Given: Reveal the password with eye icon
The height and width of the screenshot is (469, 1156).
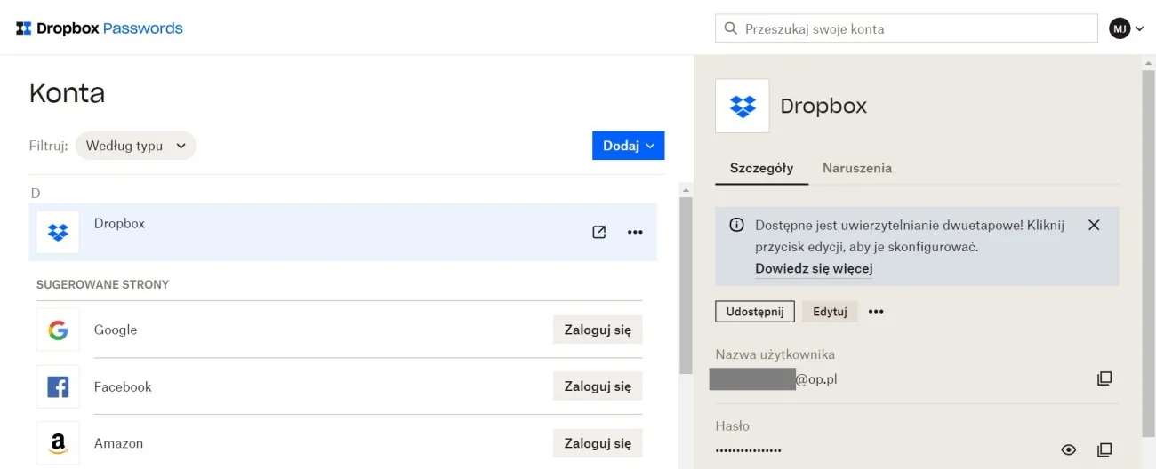Looking at the screenshot, I should pyautogui.click(x=1069, y=450).
